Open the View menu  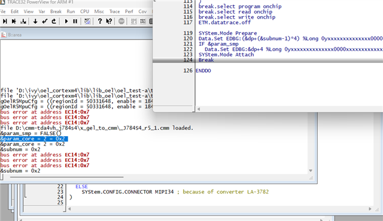click(x=29, y=11)
